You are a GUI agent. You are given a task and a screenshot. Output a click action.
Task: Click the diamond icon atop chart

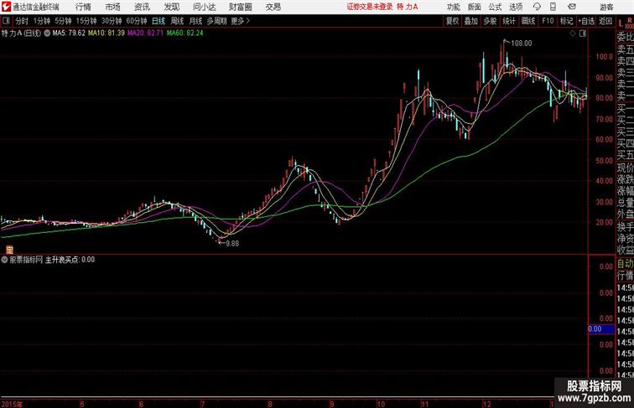pos(573,34)
